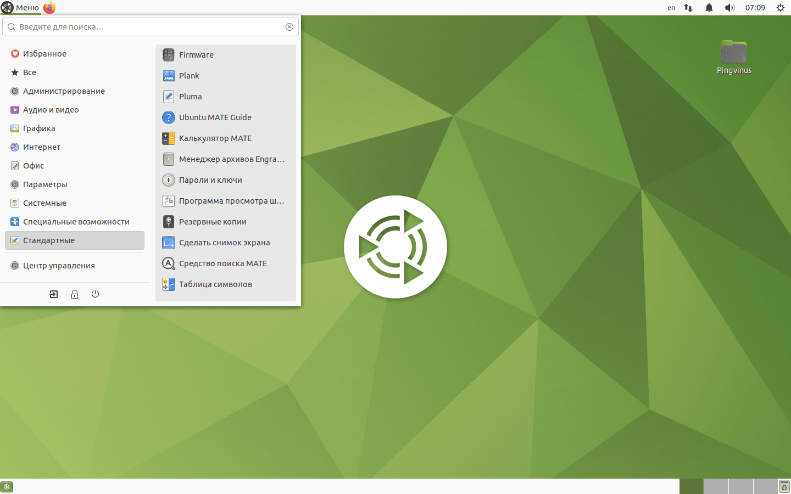Select the Аудио и видео category
This screenshot has height=494, width=791.
[75, 110]
